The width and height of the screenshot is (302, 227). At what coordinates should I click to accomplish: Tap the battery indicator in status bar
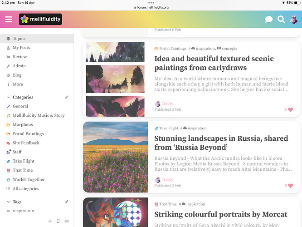(x=297, y=3)
